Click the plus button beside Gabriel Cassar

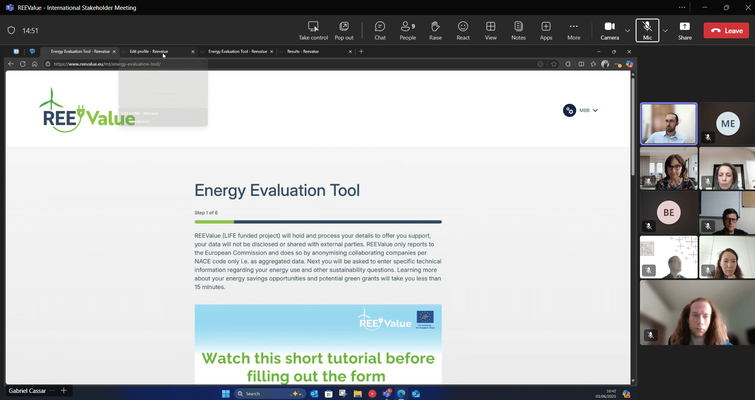pos(64,391)
